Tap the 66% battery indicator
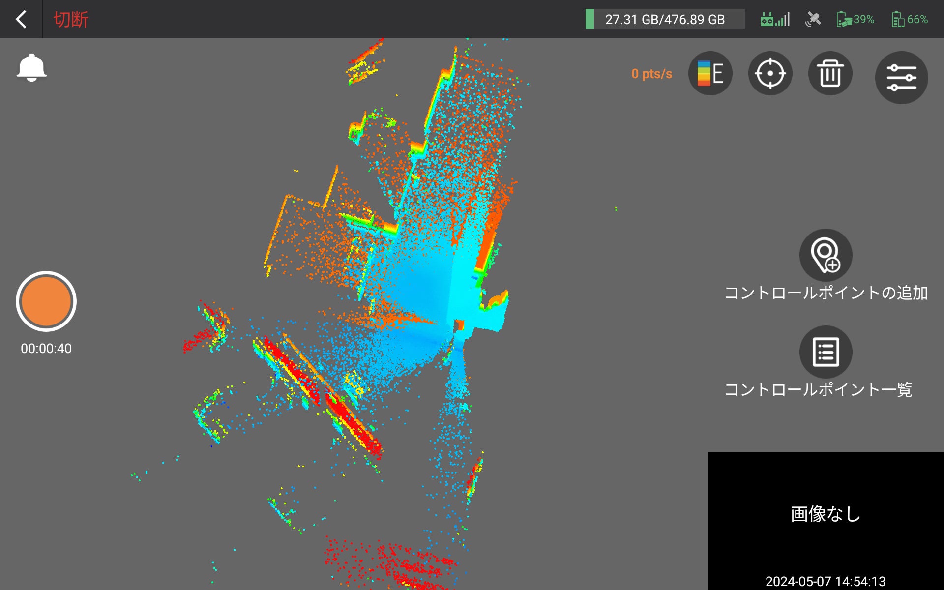Image resolution: width=944 pixels, height=590 pixels. click(910, 20)
